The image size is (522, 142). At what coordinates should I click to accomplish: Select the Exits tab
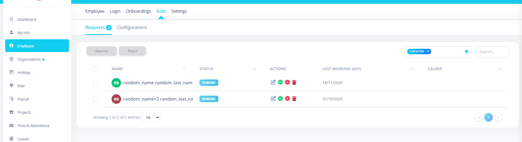pos(161,11)
